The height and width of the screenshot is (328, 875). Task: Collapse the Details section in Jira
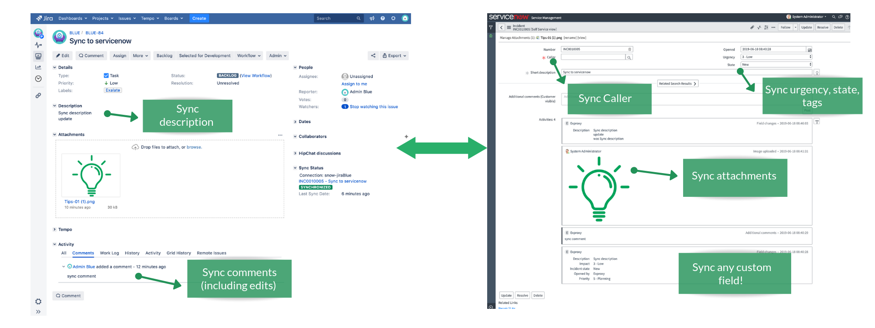(x=55, y=67)
